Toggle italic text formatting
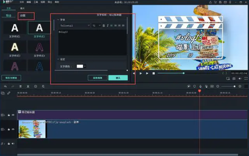Viewport: 249px width, 156px height. pos(108,26)
